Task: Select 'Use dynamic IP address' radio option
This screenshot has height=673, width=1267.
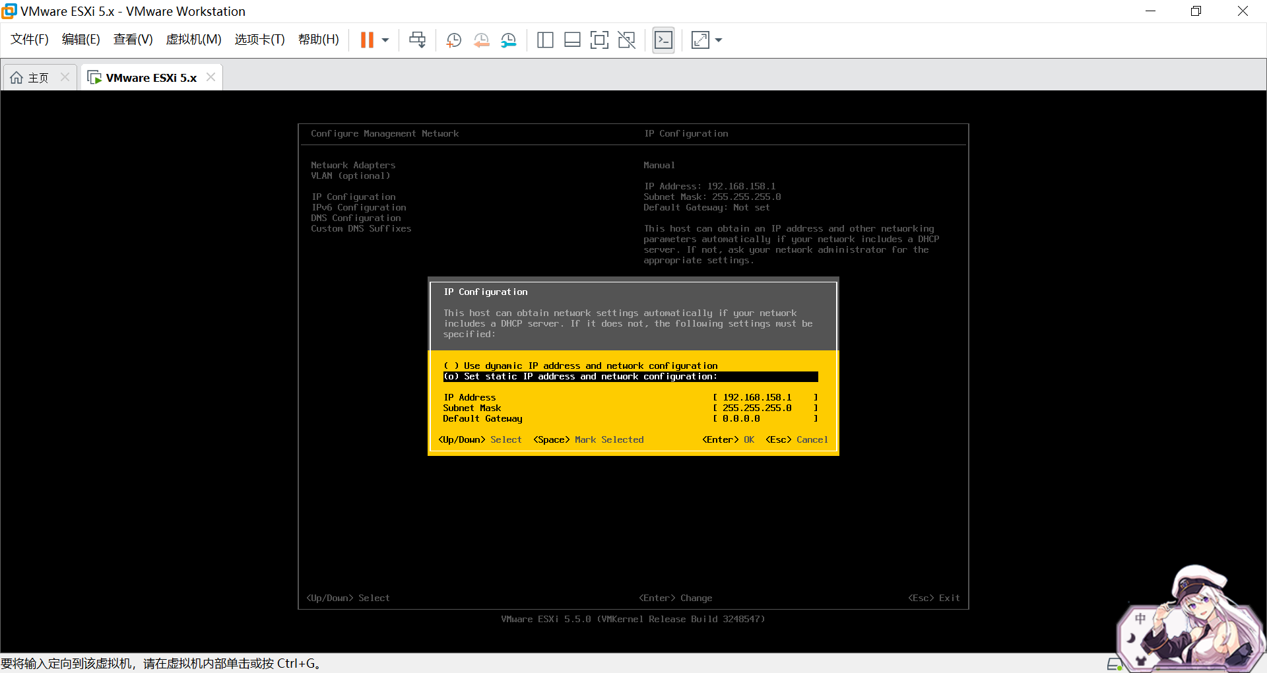Action: tap(581, 366)
